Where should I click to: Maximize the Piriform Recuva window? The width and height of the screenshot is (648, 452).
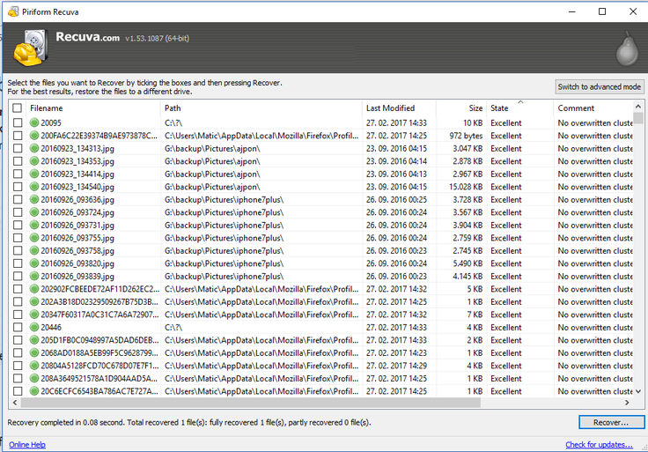coord(602,11)
